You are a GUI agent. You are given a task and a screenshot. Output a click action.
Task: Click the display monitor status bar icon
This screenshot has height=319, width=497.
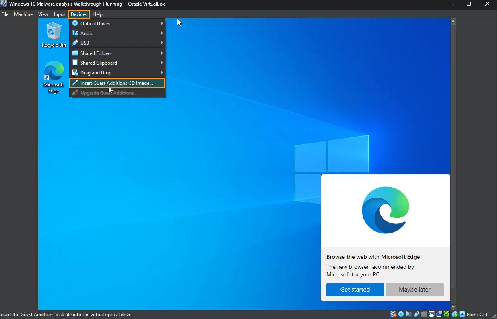[431, 314]
